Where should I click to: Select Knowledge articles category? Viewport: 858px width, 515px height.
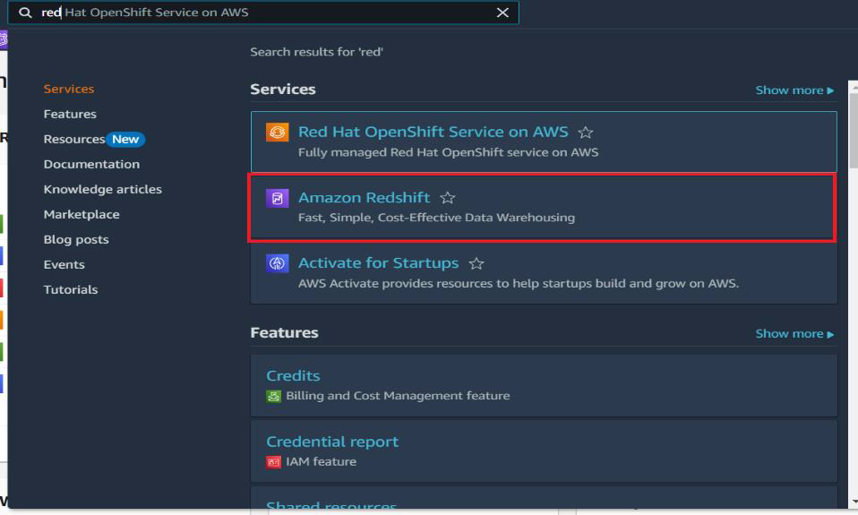coord(102,189)
